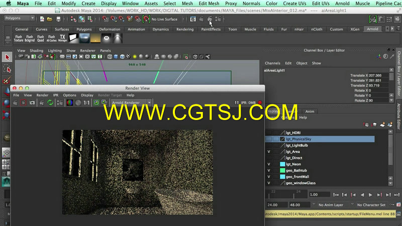This screenshot has height=226, width=402.
Task: Enable snap to grids magnet icon
Action: pyautogui.click(x=106, y=19)
